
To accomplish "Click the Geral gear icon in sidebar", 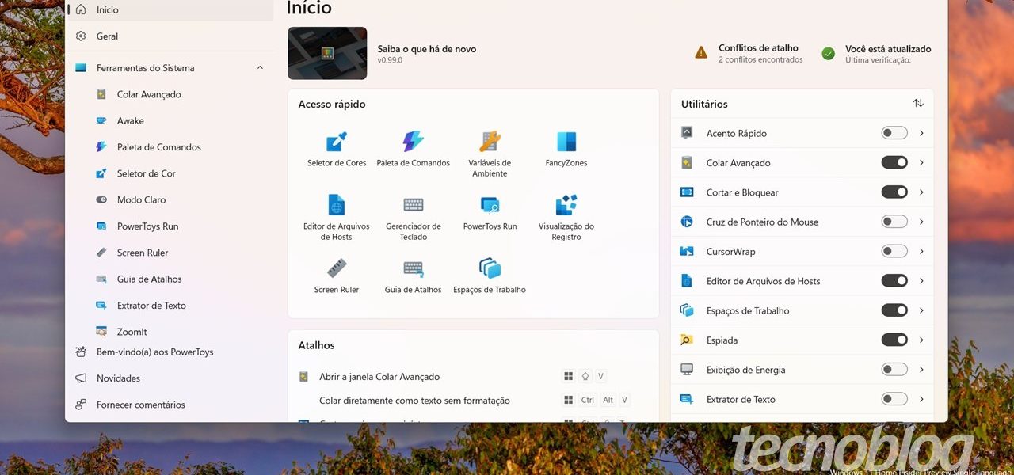I will [81, 36].
